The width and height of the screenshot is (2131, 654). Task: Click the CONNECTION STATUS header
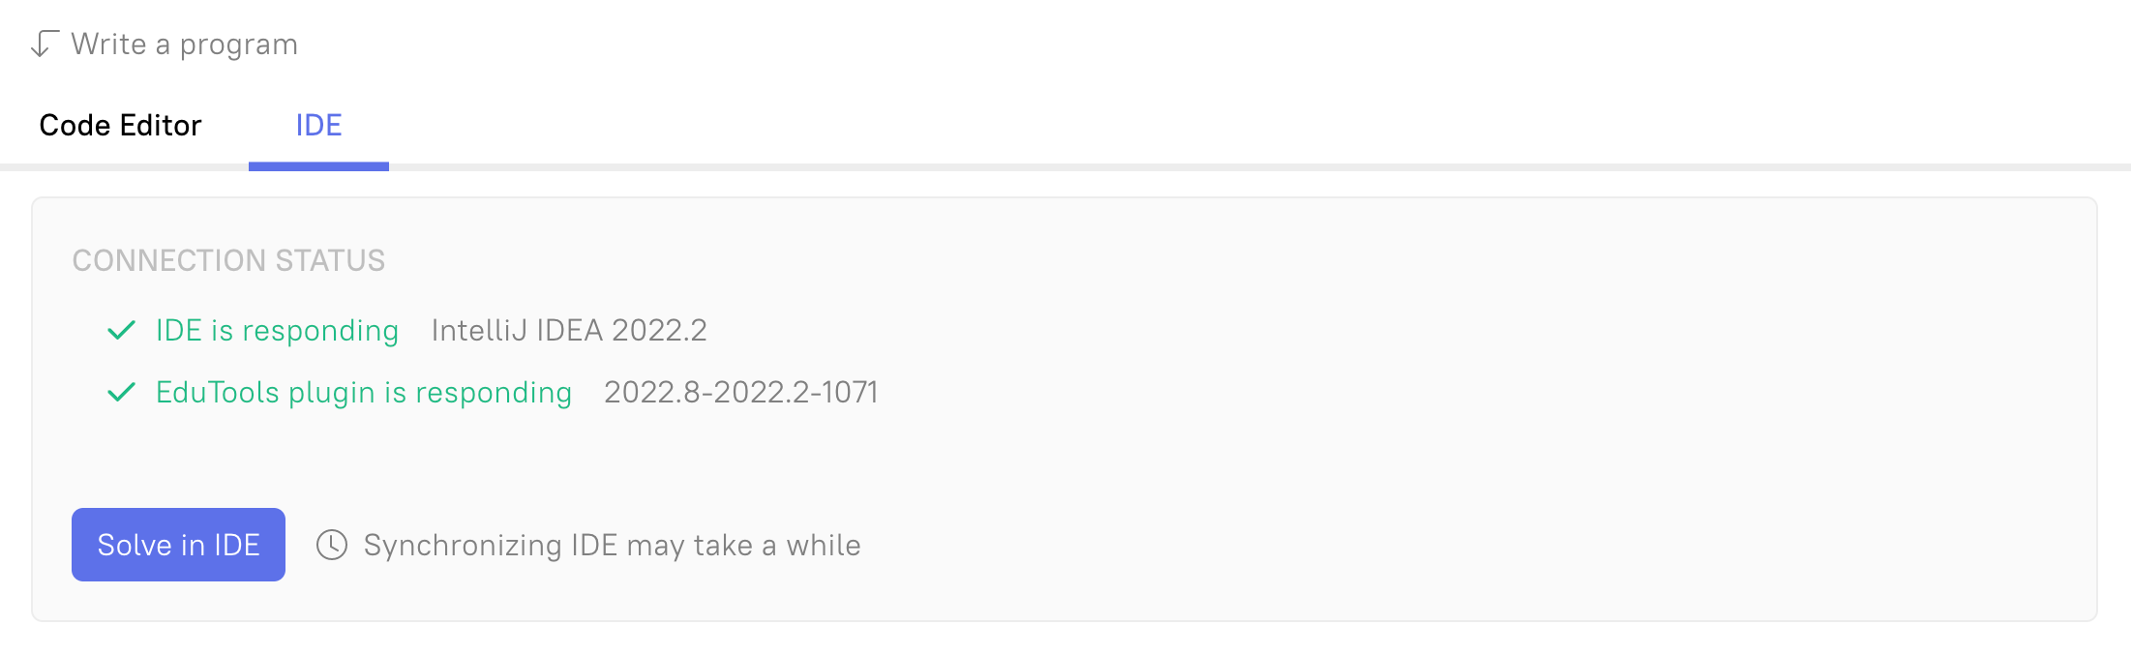228,260
